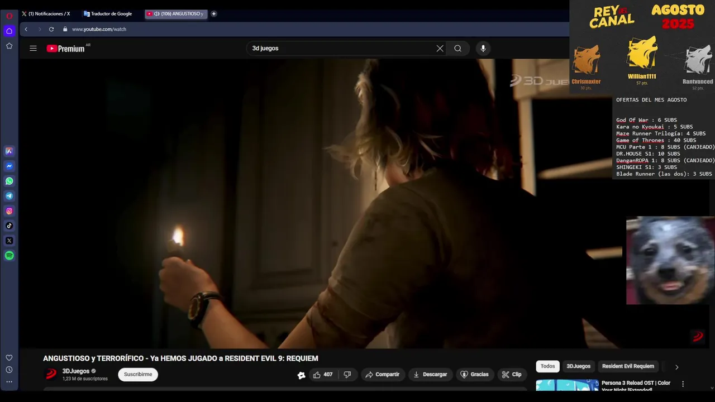Create a Clip of the video
The image size is (715, 402).
point(511,375)
